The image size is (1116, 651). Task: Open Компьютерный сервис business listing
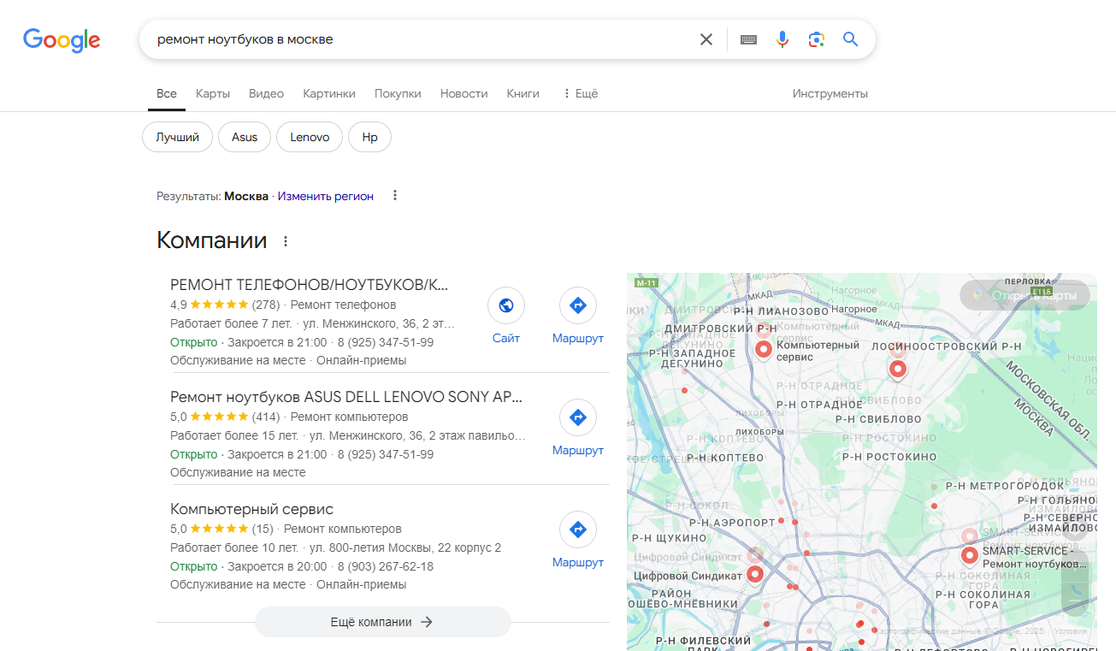pyautogui.click(x=251, y=509)
